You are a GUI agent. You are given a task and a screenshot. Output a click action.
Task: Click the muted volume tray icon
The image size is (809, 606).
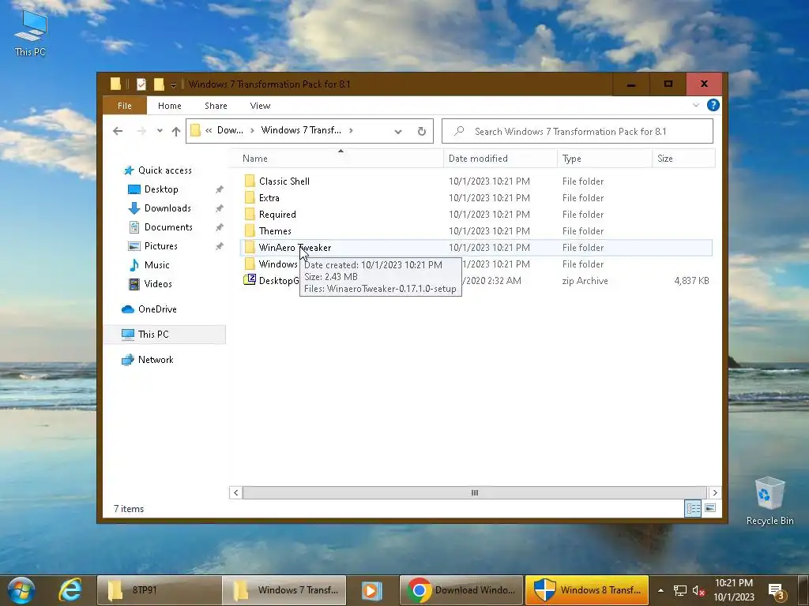pyautogui.click(x=698, y=590)
